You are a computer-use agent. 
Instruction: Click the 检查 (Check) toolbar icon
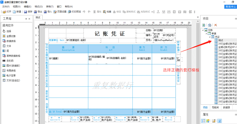click(107, 12)
